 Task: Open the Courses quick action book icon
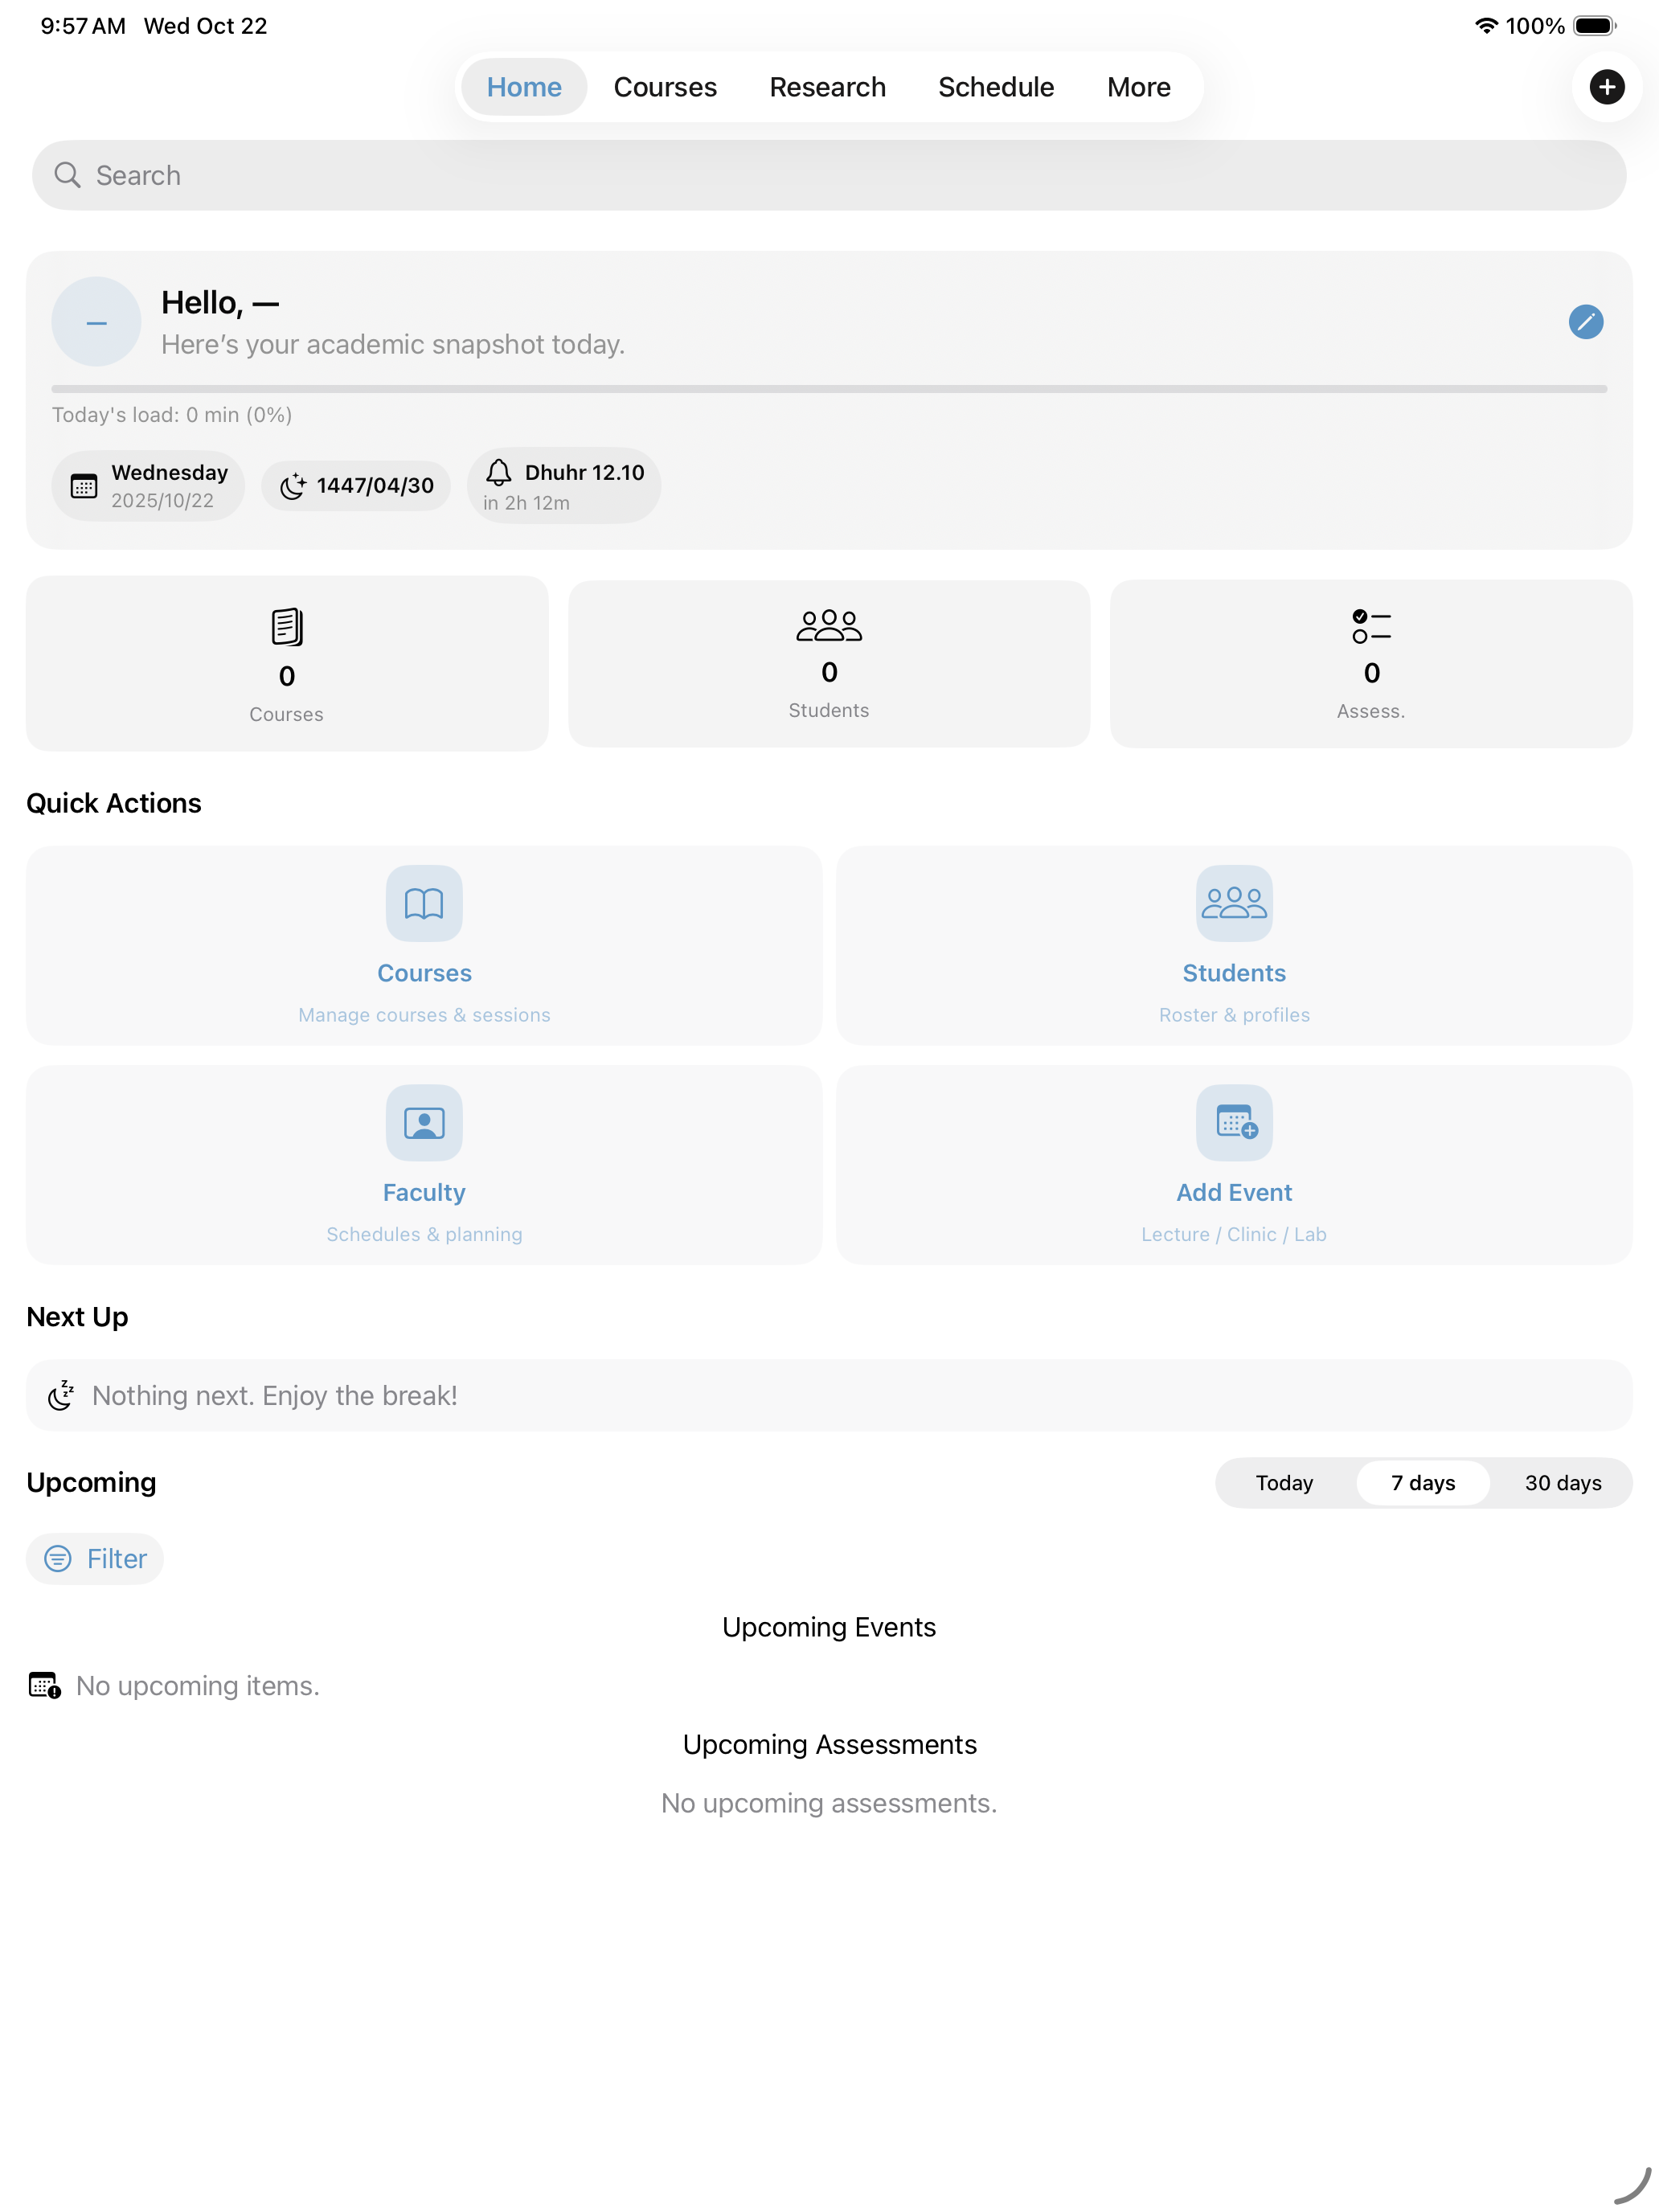[424, 903]
